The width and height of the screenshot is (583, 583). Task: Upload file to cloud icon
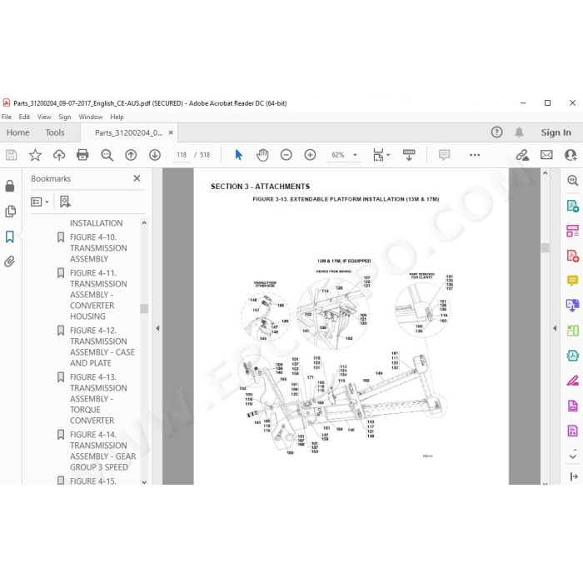click(59, 155)
